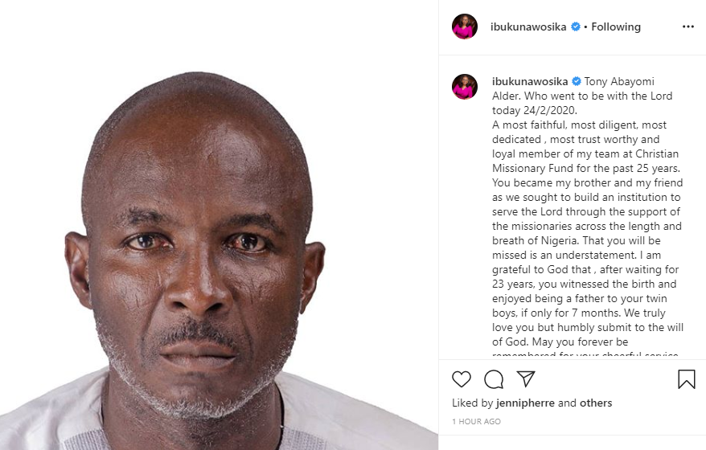Share the post via paper plane icon
Screen dimensions: 706x450
pyautogui.click(x=526, y=379)
